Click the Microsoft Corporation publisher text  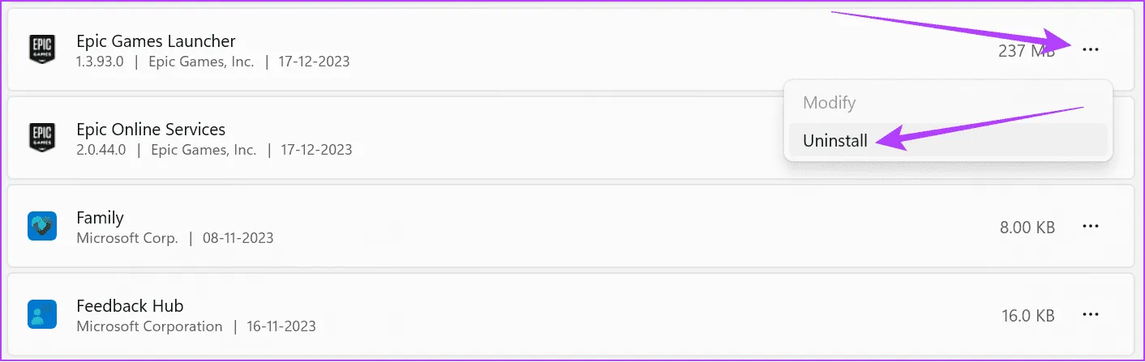149,326
